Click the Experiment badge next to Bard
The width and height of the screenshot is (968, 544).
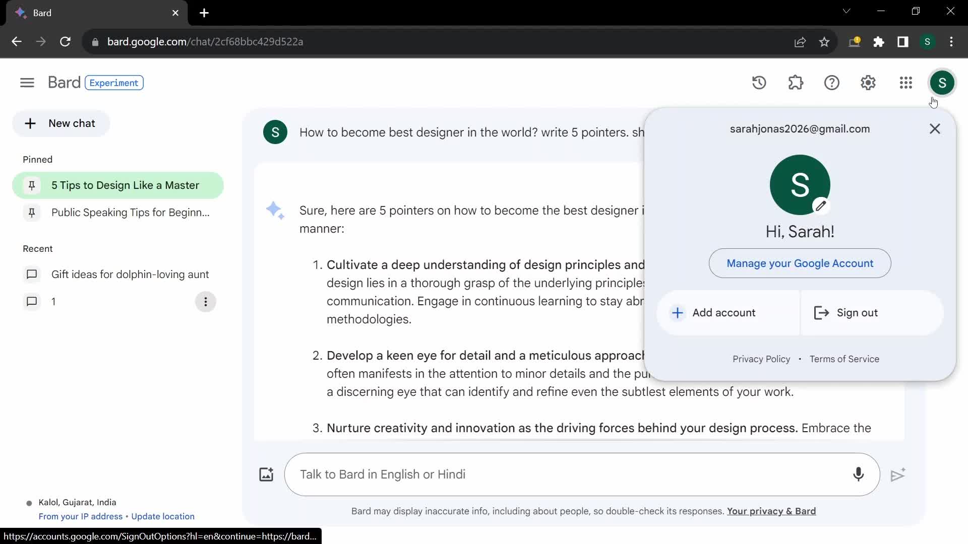coord(114,83)
